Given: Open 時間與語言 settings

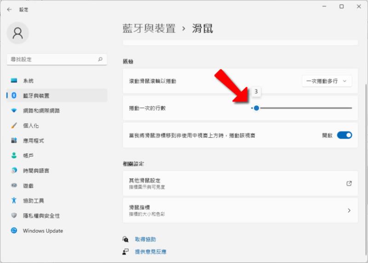Looking at the screenshot, I should (x=57, y=170).
